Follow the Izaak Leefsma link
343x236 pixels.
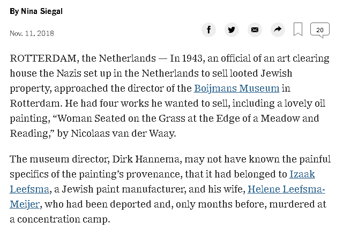click(302, 174)
